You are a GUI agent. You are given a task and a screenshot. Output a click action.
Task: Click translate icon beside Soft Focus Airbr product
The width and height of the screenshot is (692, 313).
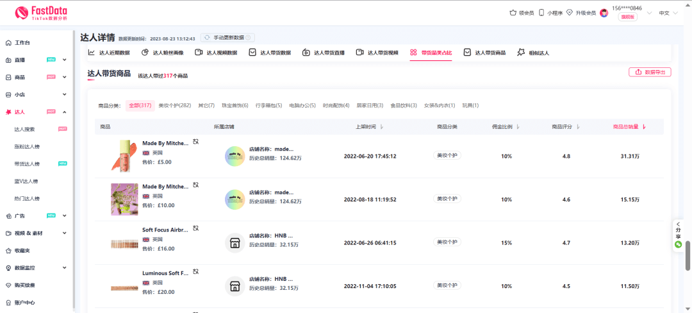point(196,228)
